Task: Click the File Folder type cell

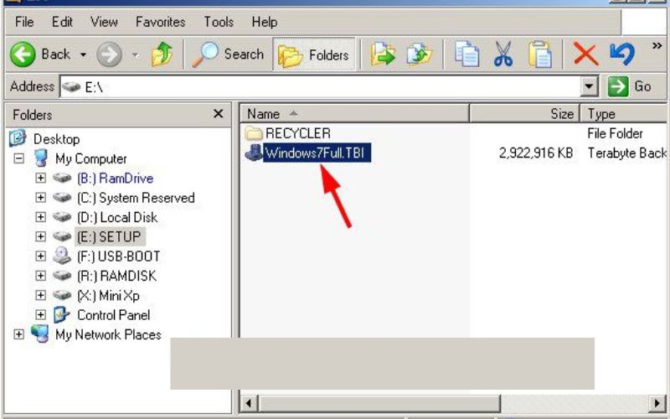Action: [x=615, y=133]
